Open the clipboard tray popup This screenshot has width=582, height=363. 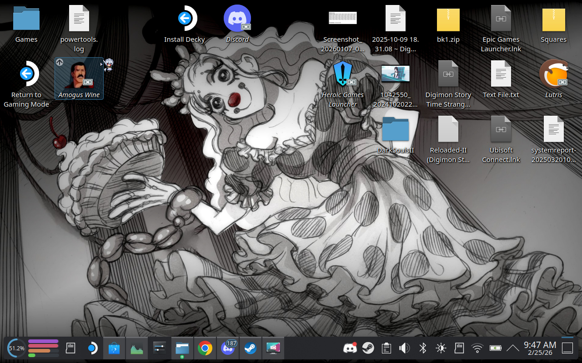(x=386, y=348)
